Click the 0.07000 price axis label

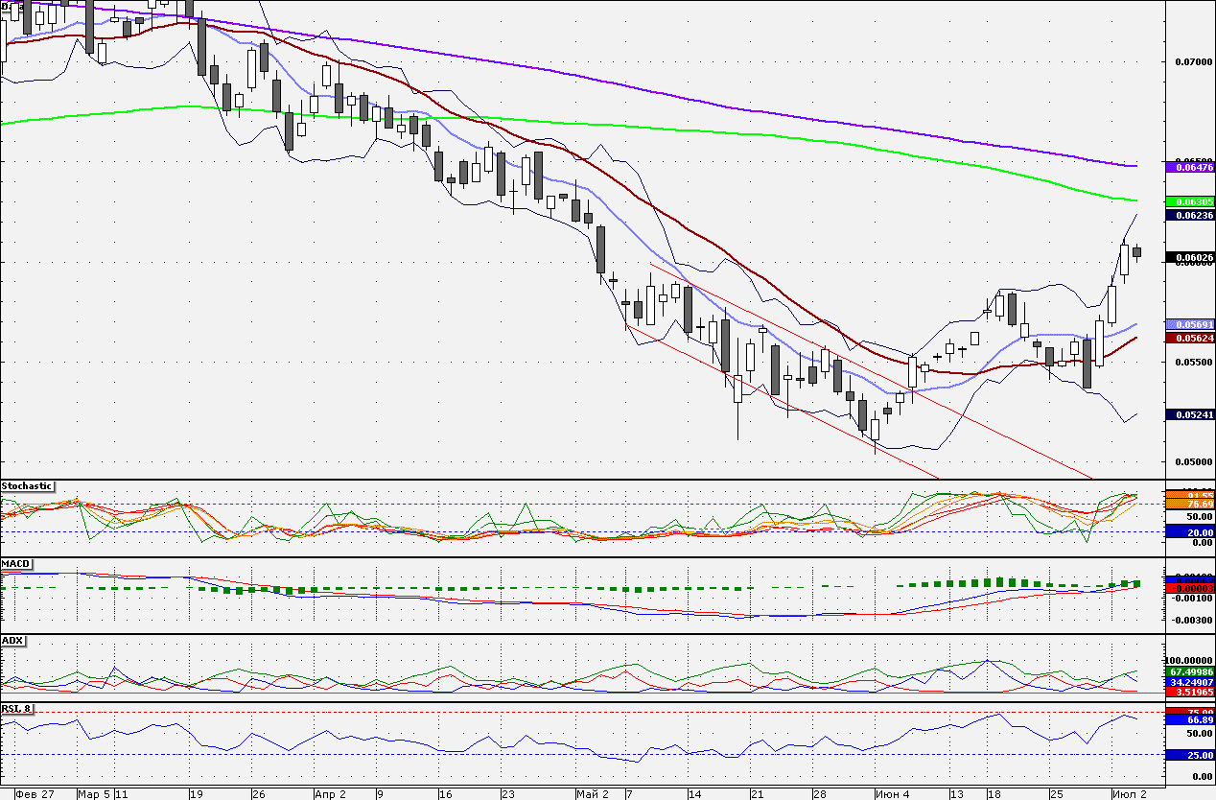coord(1193,61)
